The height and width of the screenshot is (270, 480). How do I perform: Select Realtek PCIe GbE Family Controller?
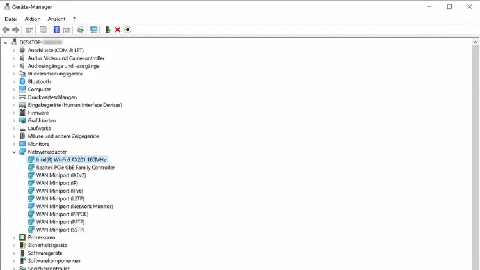pyautogui.click(x=76, y=168)
